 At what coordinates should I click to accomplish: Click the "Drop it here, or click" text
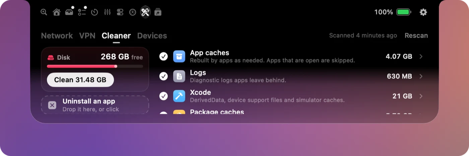click(91, 109)
